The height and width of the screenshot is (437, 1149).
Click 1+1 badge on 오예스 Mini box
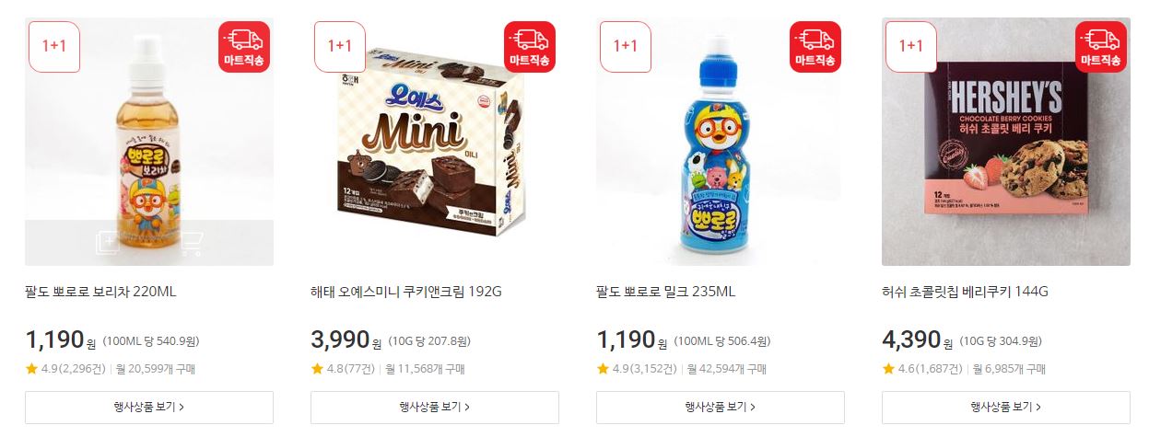(x=340, y=47)
